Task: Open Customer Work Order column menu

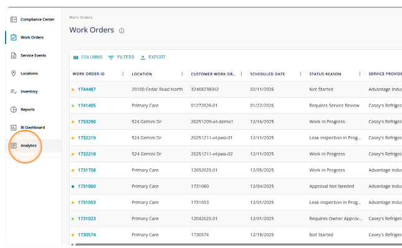Action: (241, 74)
